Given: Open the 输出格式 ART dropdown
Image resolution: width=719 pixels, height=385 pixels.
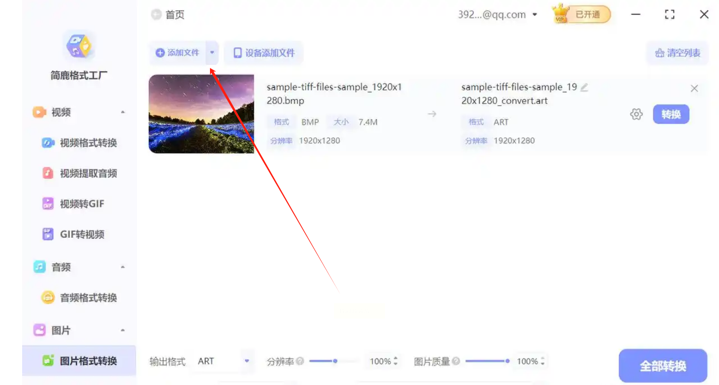Looking at the screenshot, I should point(223,361).
